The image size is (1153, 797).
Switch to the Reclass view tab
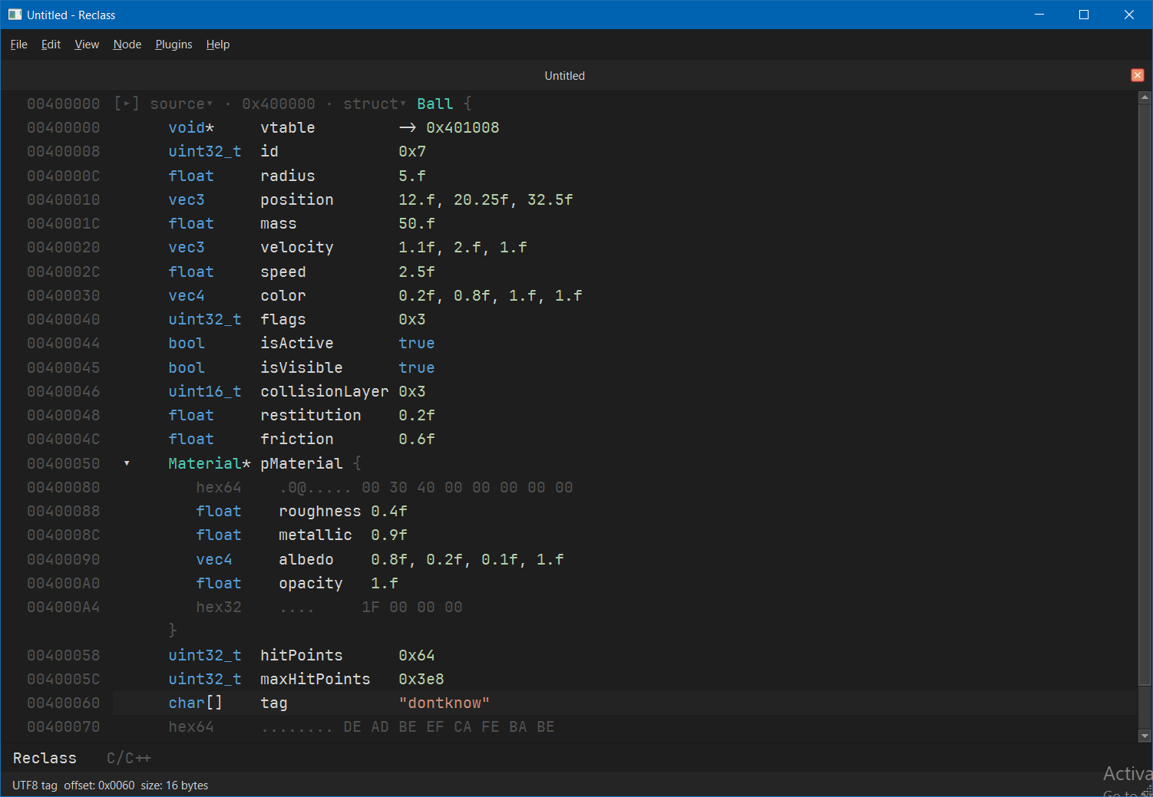(x=45, y=758)
